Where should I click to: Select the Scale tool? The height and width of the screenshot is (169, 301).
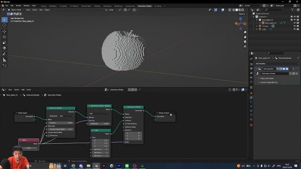coord(4,42)
